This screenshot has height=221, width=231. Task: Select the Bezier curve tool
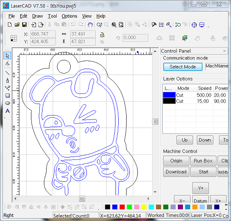[x=7, y=88]
